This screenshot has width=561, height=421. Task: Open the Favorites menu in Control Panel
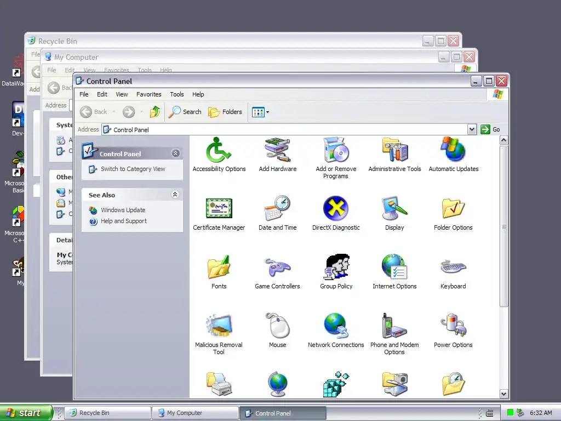coord(149,94)
